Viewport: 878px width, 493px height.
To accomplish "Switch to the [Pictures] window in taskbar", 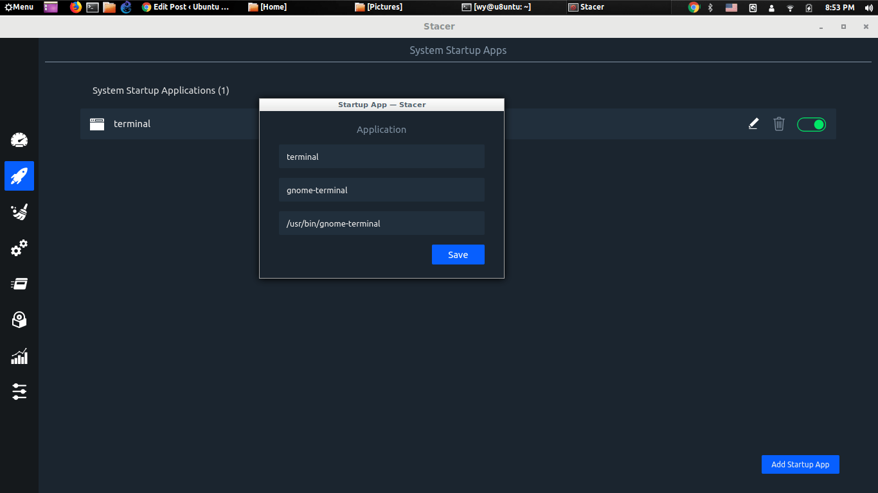I will [379, 7].
